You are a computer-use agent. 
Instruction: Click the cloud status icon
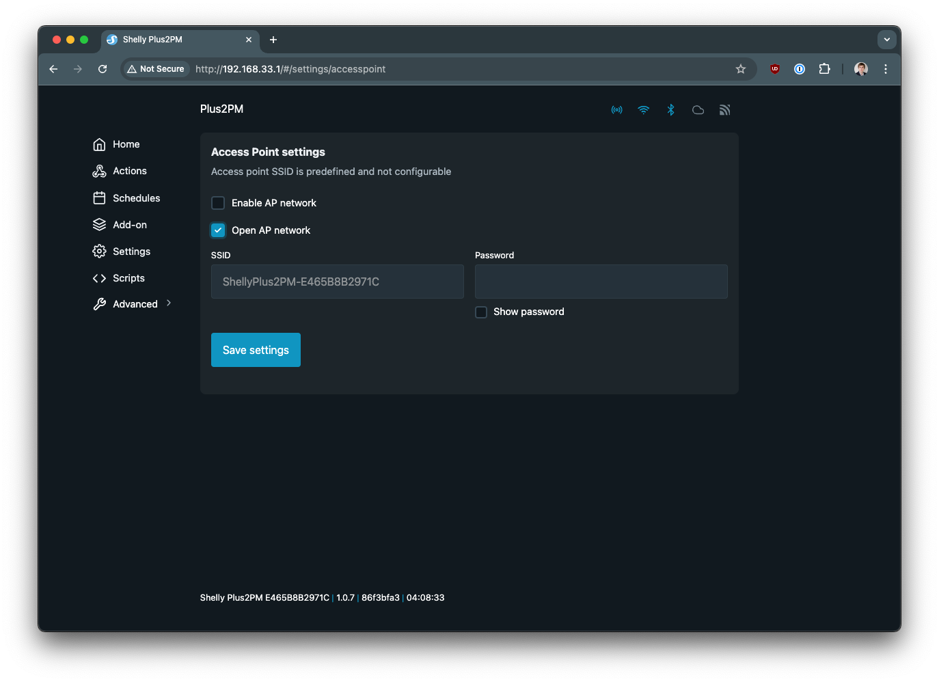click(698, 110)
